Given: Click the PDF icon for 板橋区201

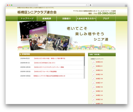Looking at the screenshot, I should (x=94, y=66).
